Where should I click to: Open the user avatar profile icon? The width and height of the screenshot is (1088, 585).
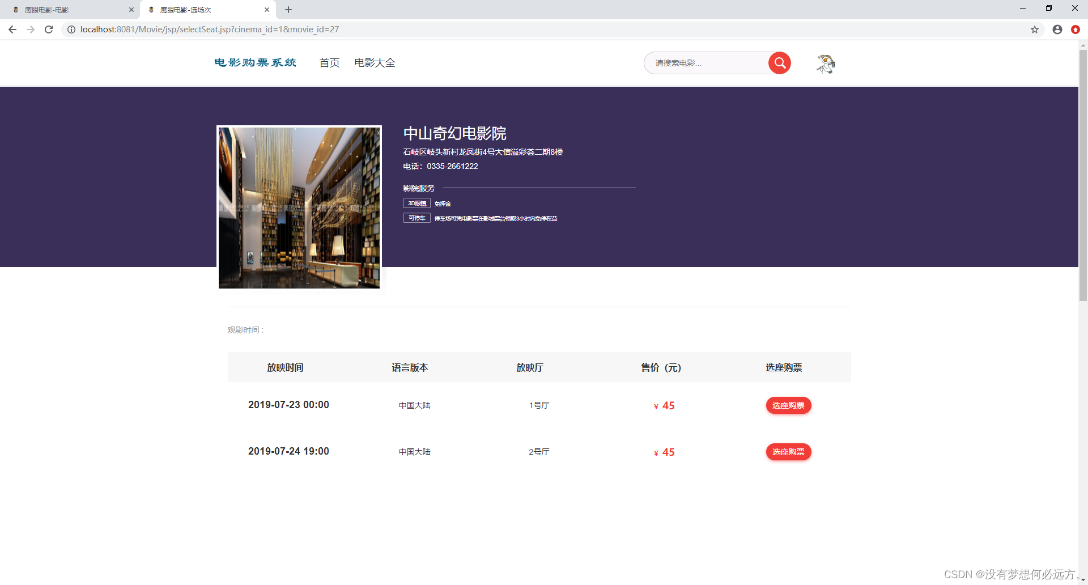[x=826, y=63]
